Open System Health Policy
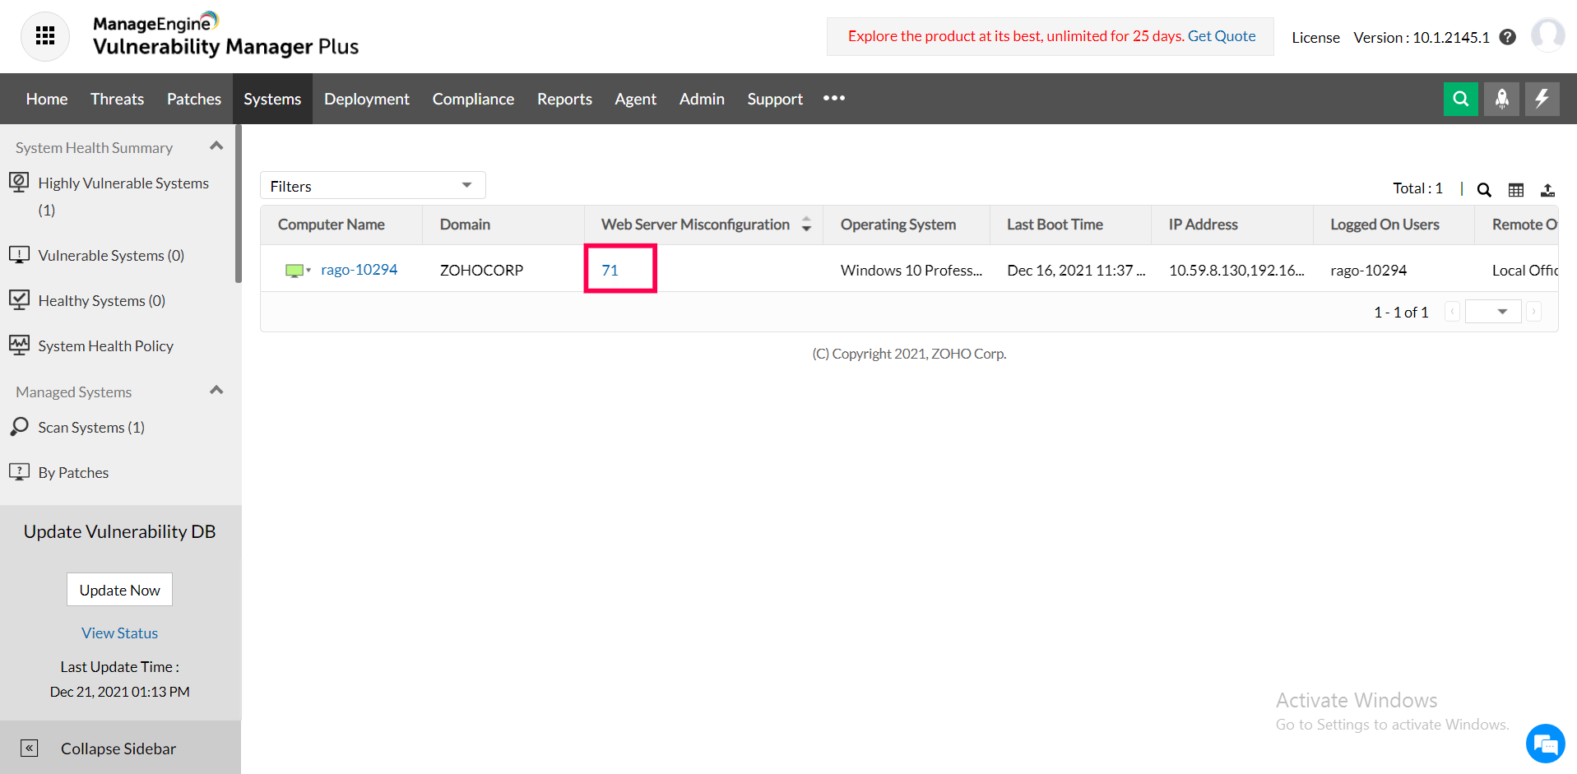The image size is (1577, 774). 106,345
